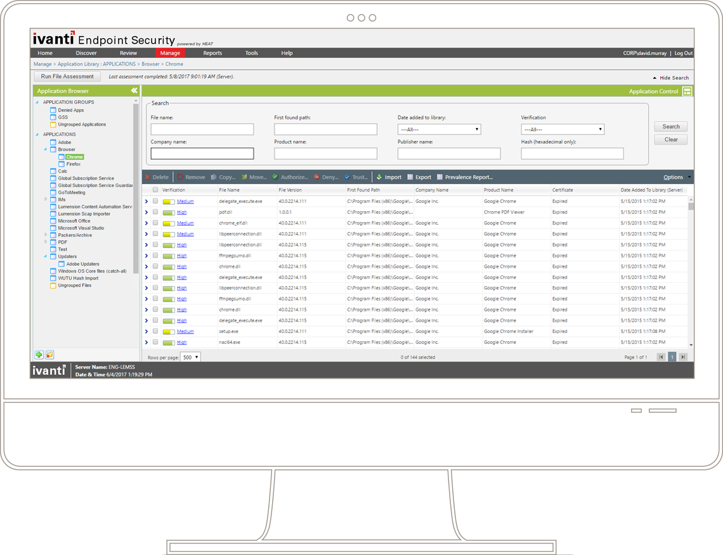723x555 pixels.
Task: Click the Move toolbar icon
Action: click(244, 177)
